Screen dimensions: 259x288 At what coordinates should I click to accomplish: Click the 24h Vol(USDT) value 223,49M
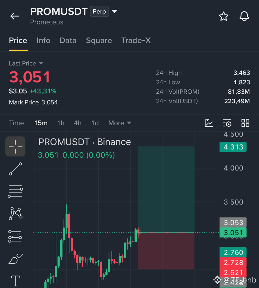(237, 101)
